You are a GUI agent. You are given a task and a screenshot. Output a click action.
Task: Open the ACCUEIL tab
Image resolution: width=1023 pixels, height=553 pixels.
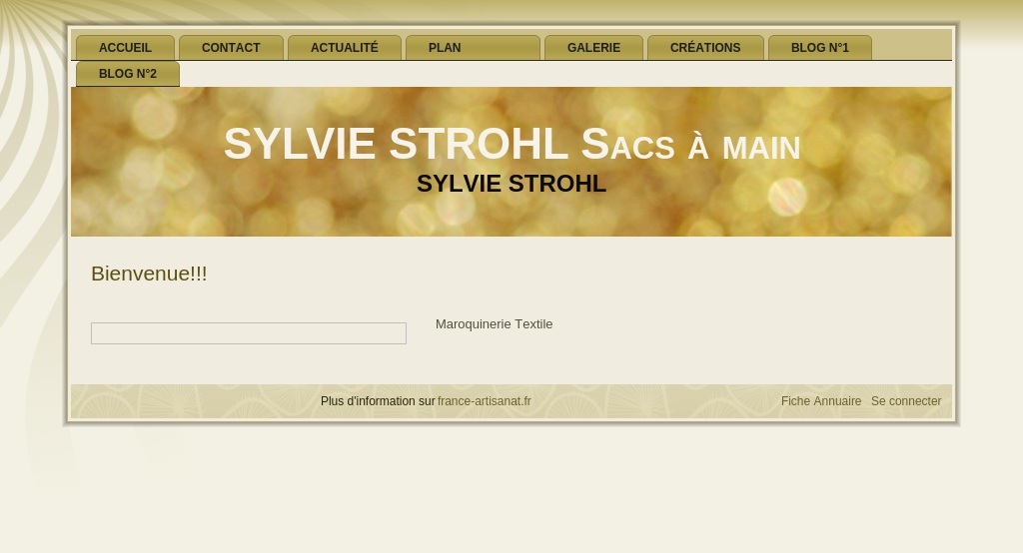tap(125, 48)
